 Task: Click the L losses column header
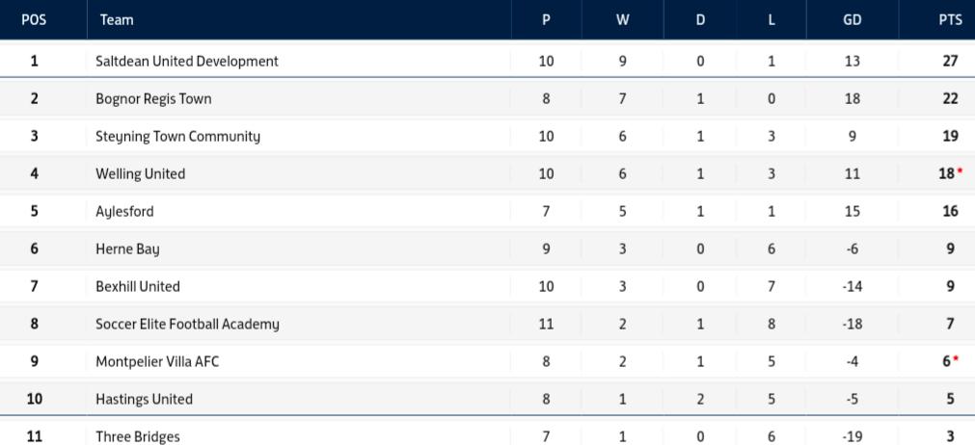(x=772, y=19)
